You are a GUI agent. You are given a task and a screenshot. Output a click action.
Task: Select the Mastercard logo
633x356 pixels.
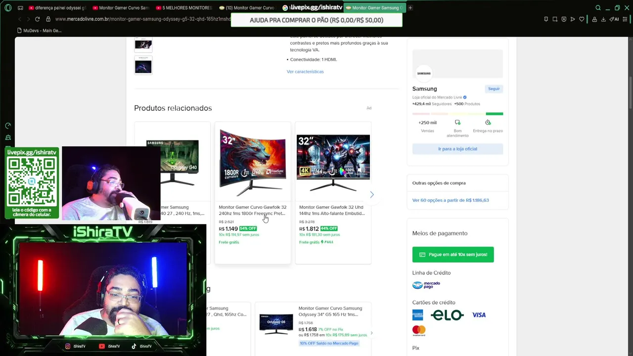pos(419,330)
